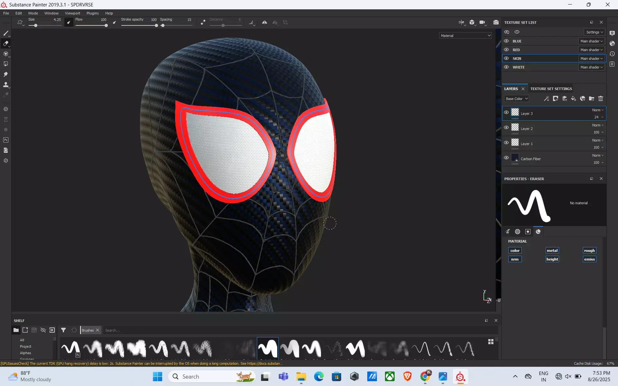
Task: Toggle the nrm material channel button
Action: point(515,259)
